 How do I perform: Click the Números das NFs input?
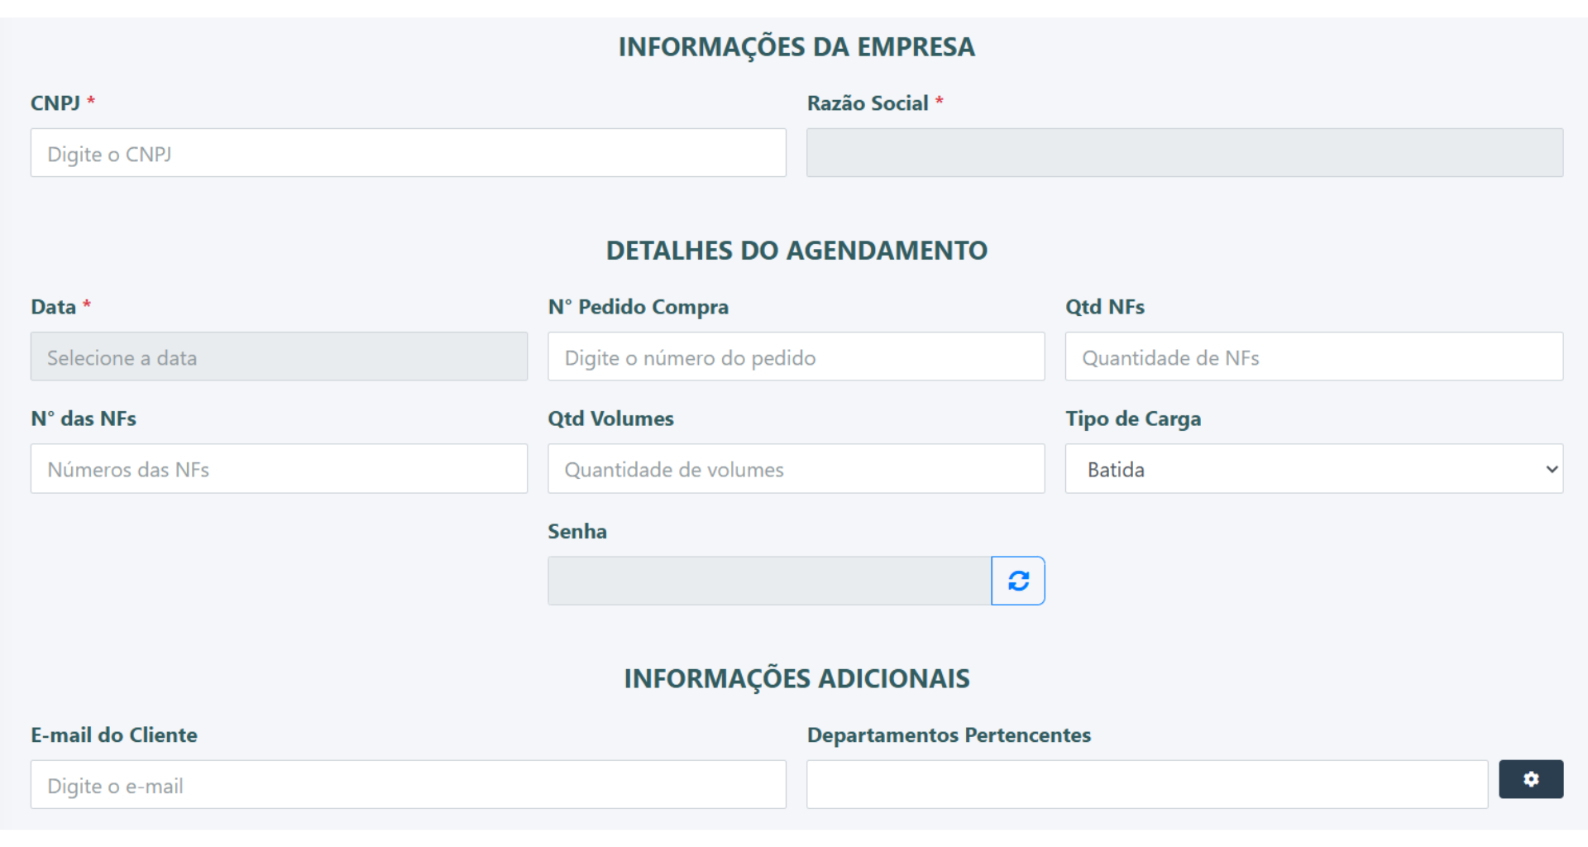[x=279, y=468]
